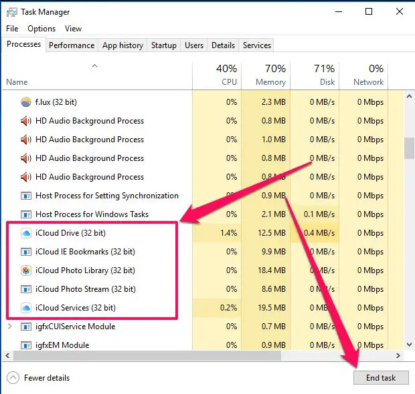Switch to the Users tab
The height and width of the screenshot is (394, 415).
[x=194, y=45]
